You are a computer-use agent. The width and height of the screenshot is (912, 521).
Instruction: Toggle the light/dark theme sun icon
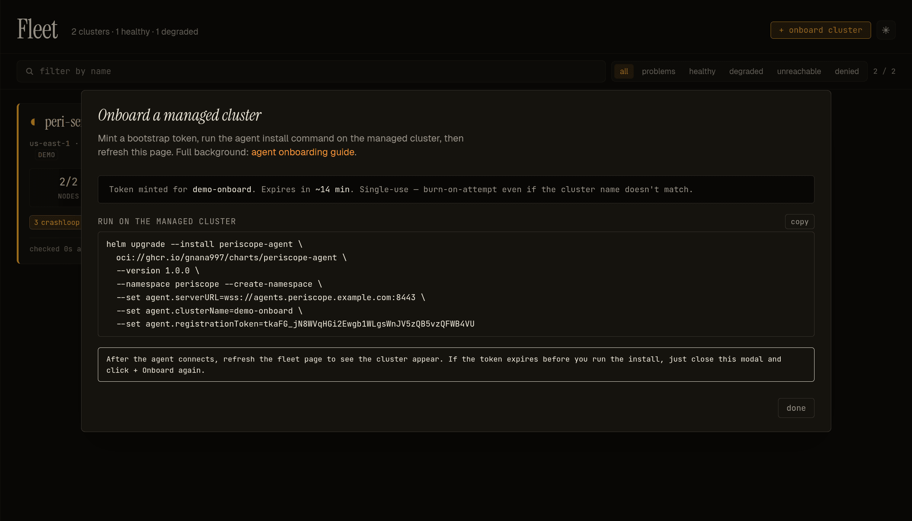coord(886,30)
